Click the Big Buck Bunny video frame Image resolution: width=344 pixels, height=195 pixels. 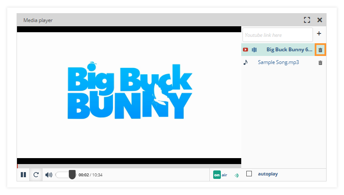129,95
